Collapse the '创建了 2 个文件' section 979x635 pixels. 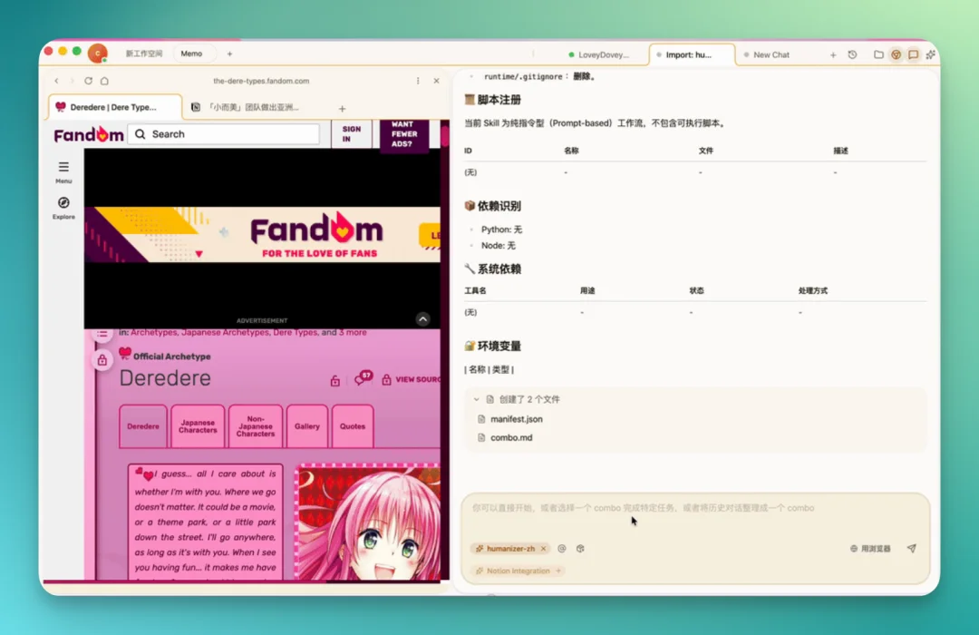[x=477, y=398]
